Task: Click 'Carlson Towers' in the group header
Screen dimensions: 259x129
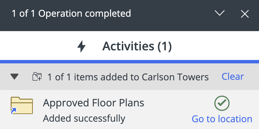Action: click(x=175, y=77)
